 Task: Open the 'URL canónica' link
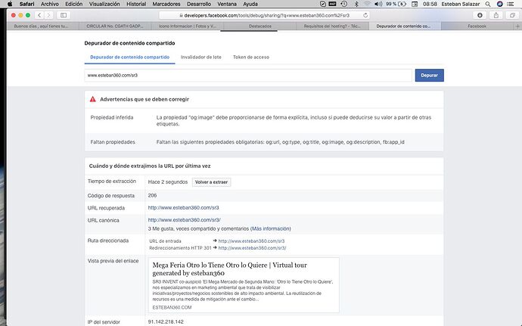click(184, 220)
